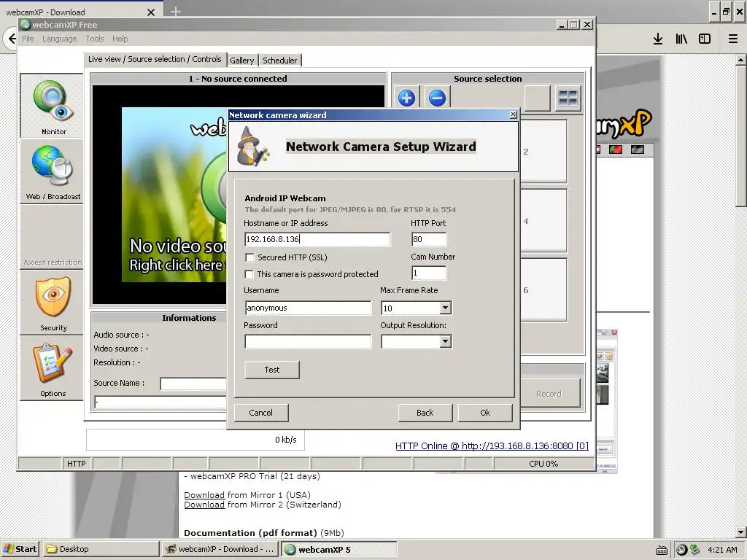747x560 pixels.
Task: Expand the Output Resolution dropdown
Action: (445, 341)
